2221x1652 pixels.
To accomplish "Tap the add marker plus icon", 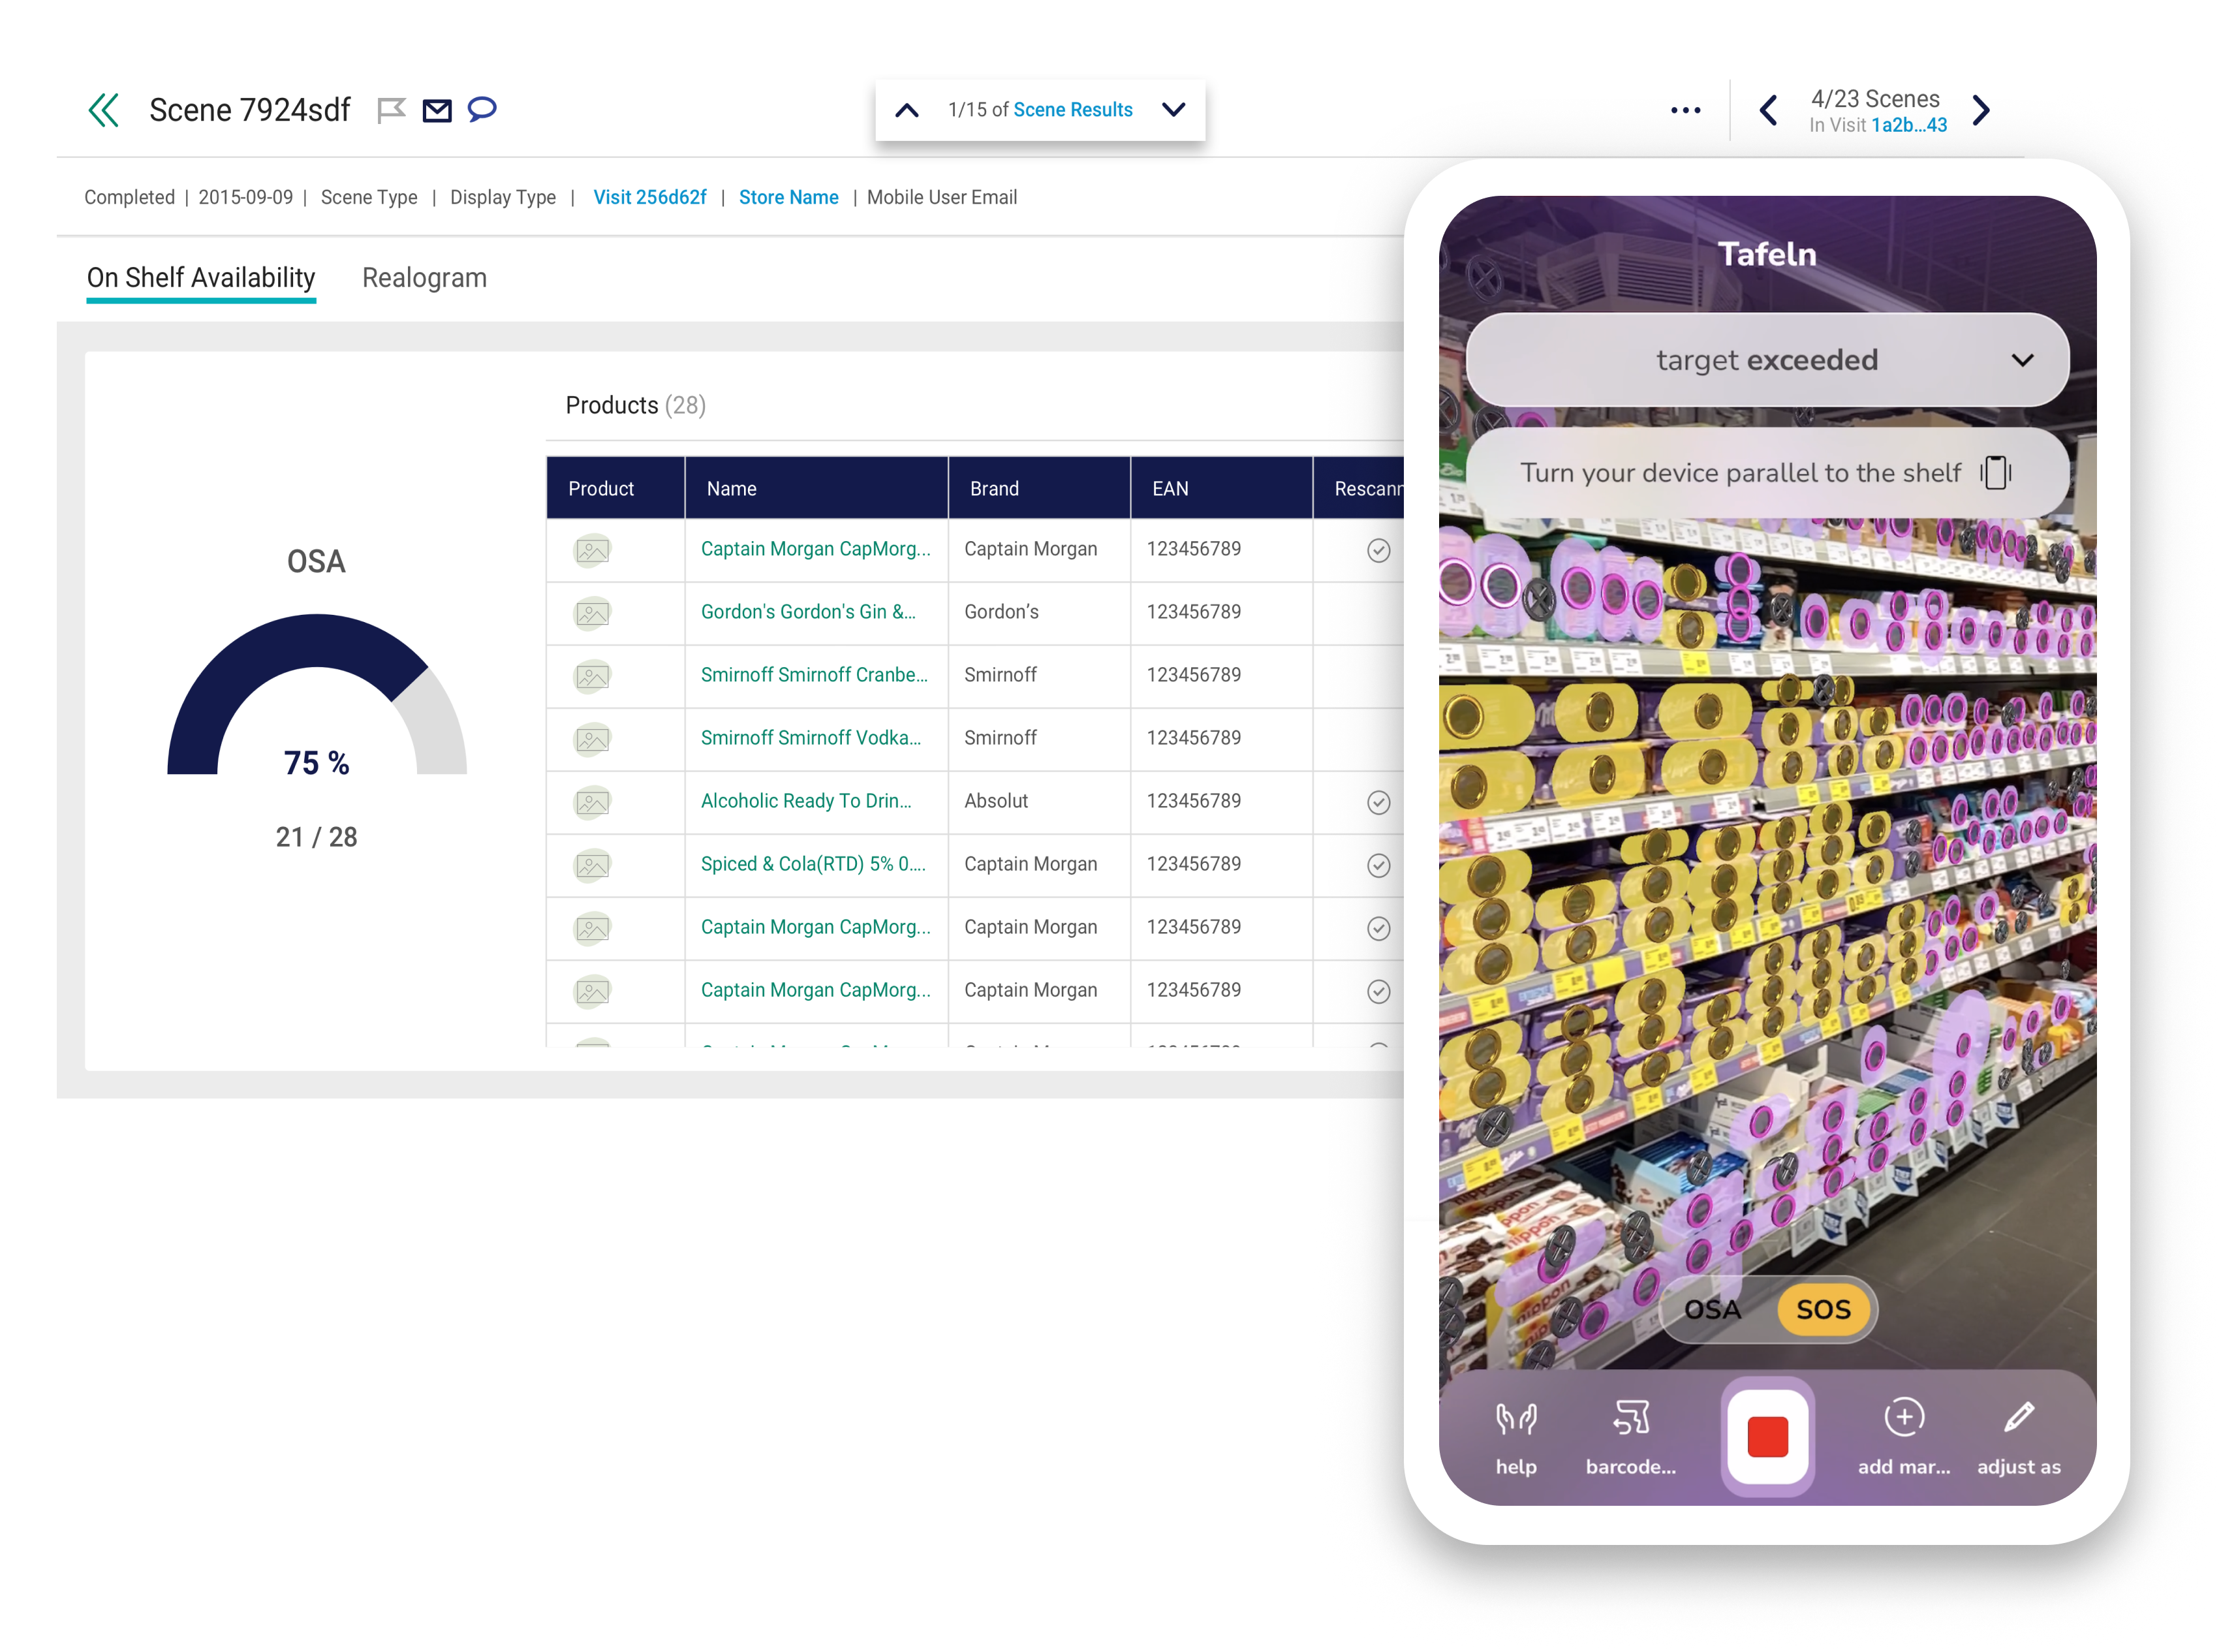I will coord(1904,1417).
